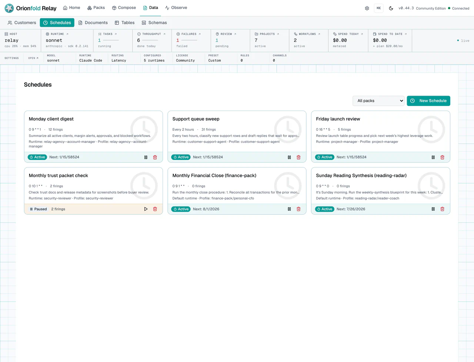Click the v0.44.3 version label
The width and height of the screenshot is (474, 362).
(x=406, y=8)
